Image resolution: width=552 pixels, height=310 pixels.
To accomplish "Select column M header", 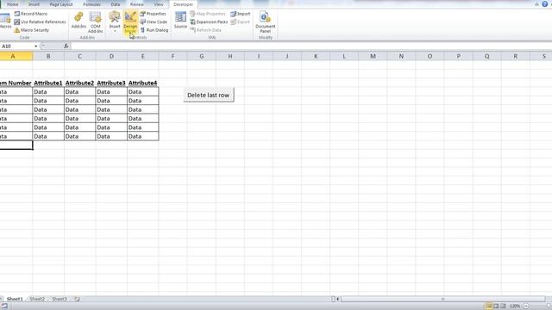I will pos(373,56).
